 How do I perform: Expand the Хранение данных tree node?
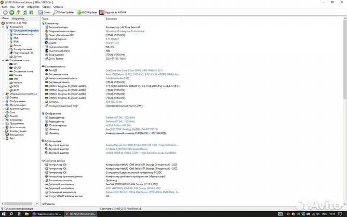(3, 108)
